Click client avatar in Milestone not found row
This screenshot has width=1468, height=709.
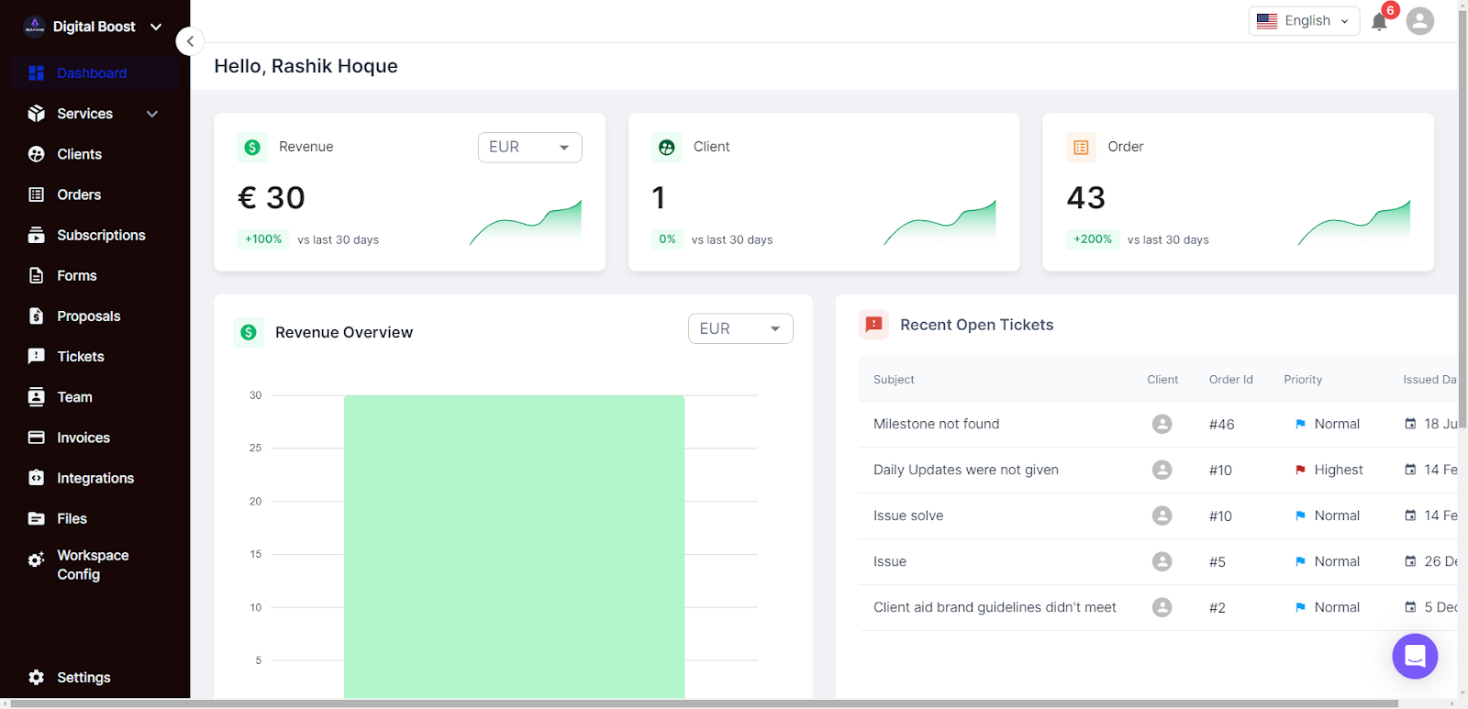pyautogui.click(x=1162, y=424)
